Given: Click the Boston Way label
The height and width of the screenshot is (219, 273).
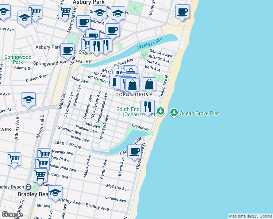Looking at the screenshot, I should coord(36,78).
